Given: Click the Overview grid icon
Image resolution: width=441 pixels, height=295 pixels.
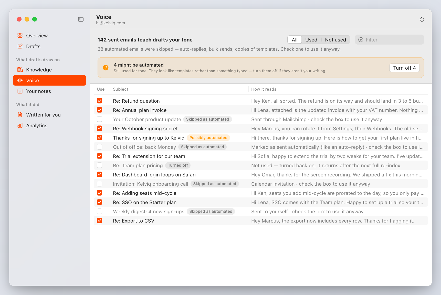Looking at the screenshot, I should click(20, 36).
